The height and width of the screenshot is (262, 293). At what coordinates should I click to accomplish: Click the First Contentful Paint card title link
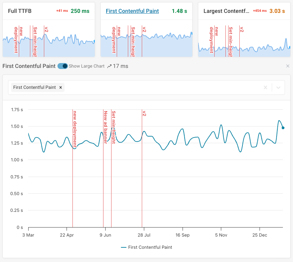click(132, 11)
